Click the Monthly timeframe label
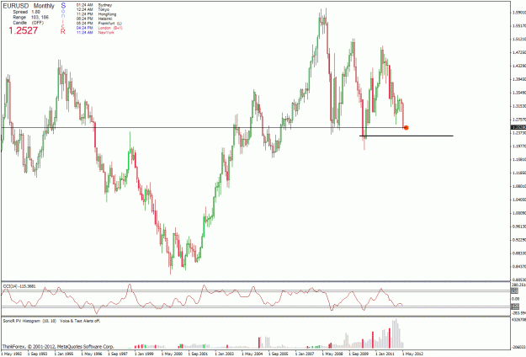526x357 pixels. (x=44, y=6)
